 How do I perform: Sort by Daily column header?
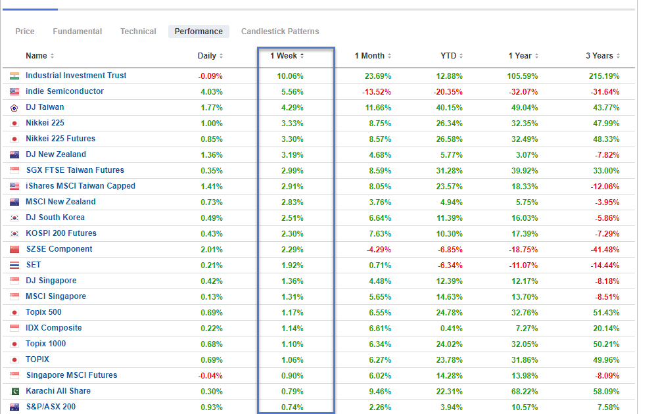(x=210, y=56)
